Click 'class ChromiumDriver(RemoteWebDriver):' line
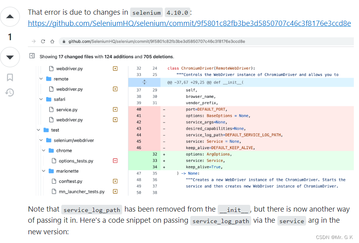 (211, 68)
